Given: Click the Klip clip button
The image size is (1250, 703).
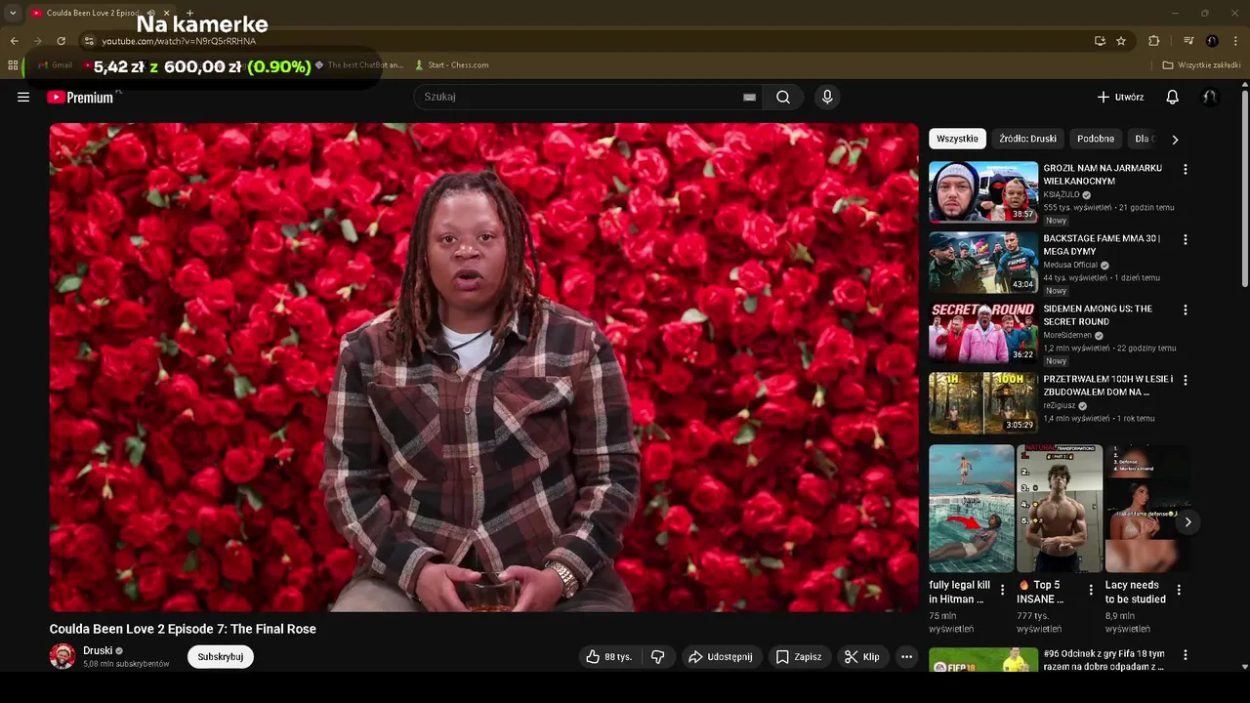Looking at the screenshot, I should [x=861, y=657].
